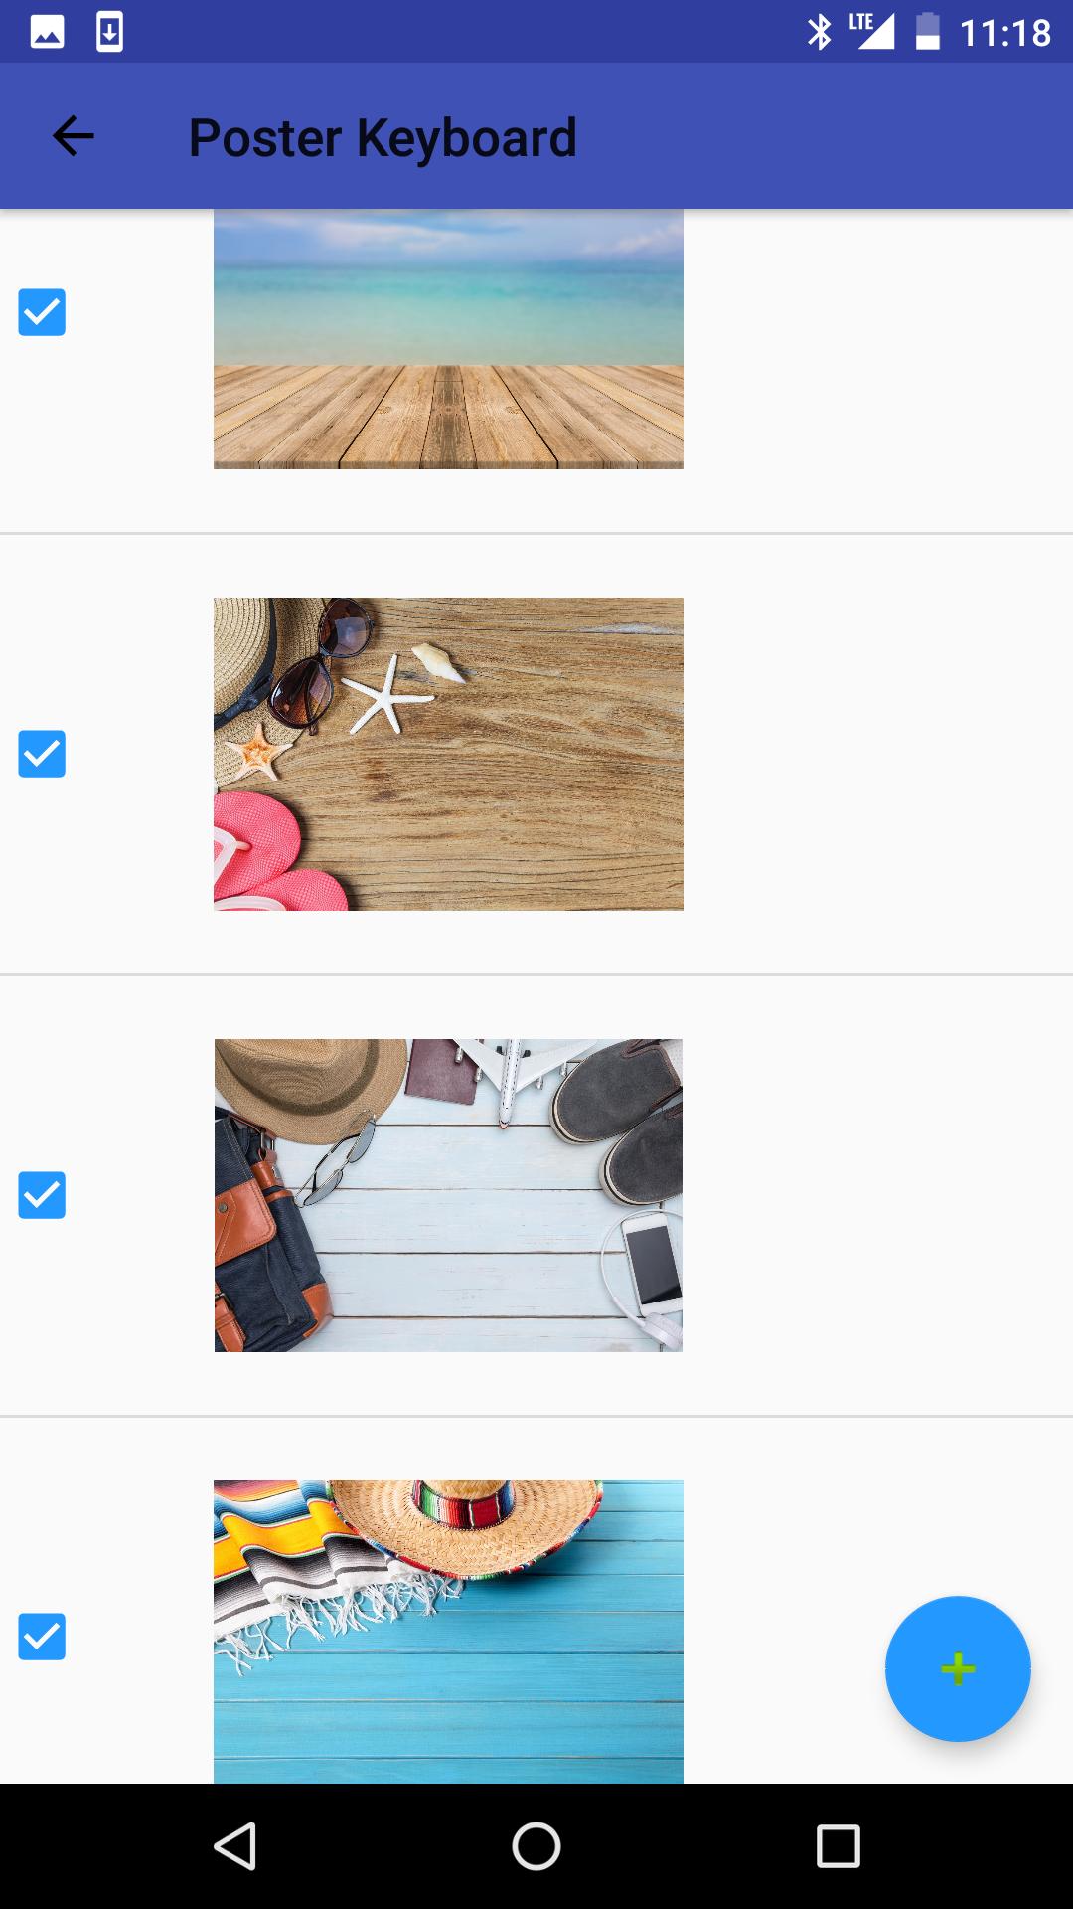Tap the blue add floating button

958,1668
